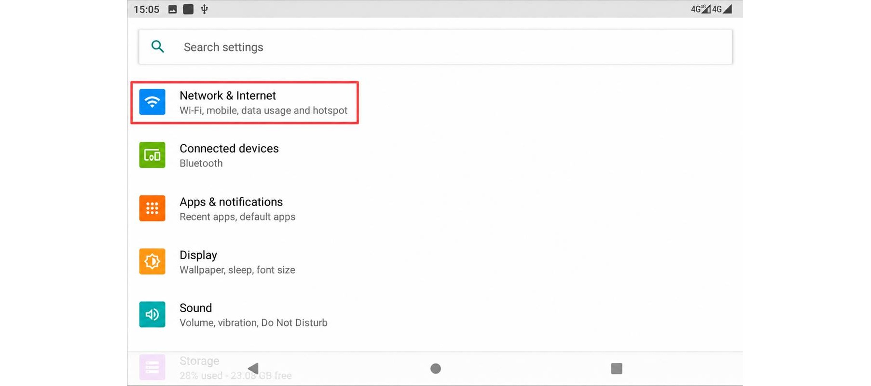This screenshot has height=386, width=871.
Task: Tap the USB status bar icon
Action: (205, 9)
